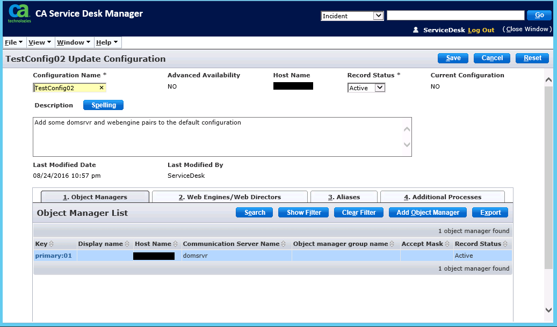Sort by Accept Mask column arrows

[x=447, y=244]
